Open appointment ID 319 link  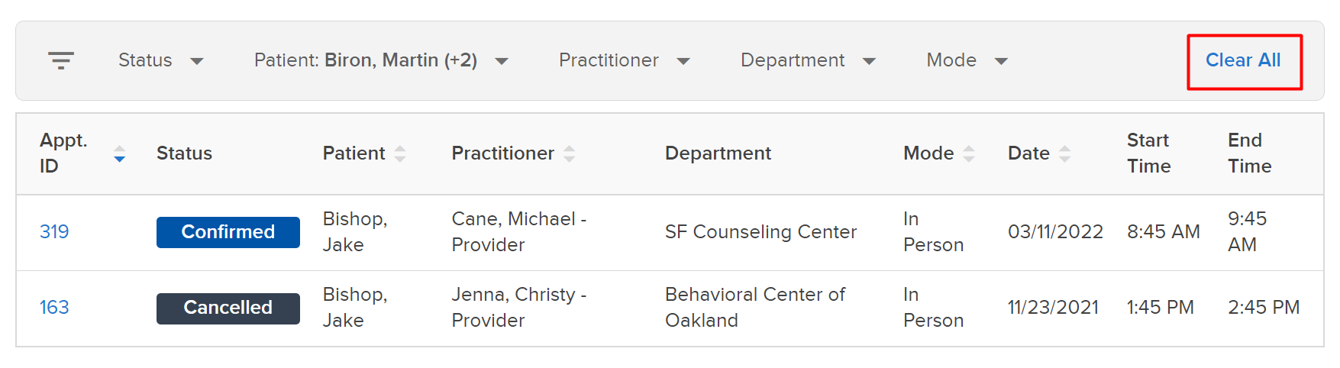54,232
